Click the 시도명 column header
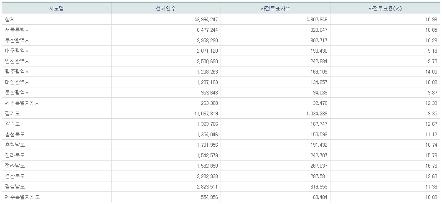This screenshot has height=204, width=442. [56, 8]
